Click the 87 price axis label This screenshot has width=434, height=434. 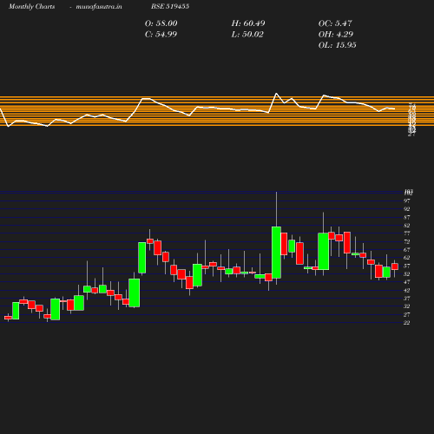click(407, 217)
